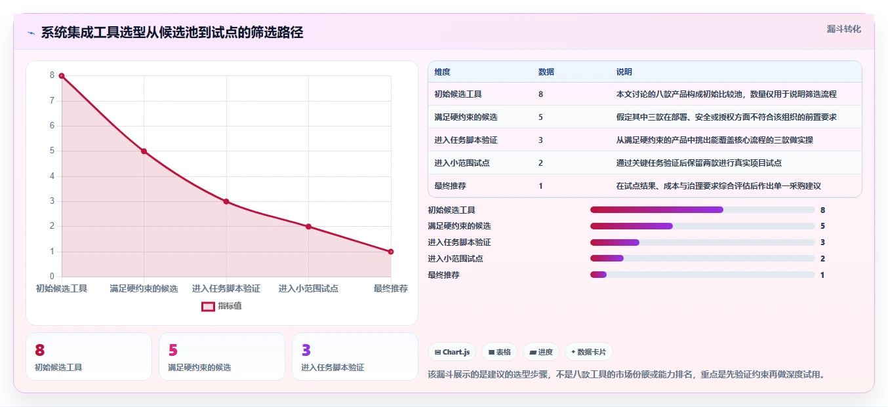Select the 表格 tag pill
Viewport: 888px width, 407px height.
(x=500, y=352)
